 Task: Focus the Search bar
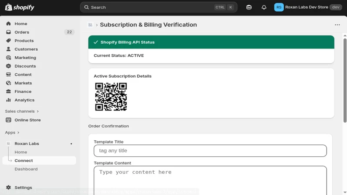(159, 7)
